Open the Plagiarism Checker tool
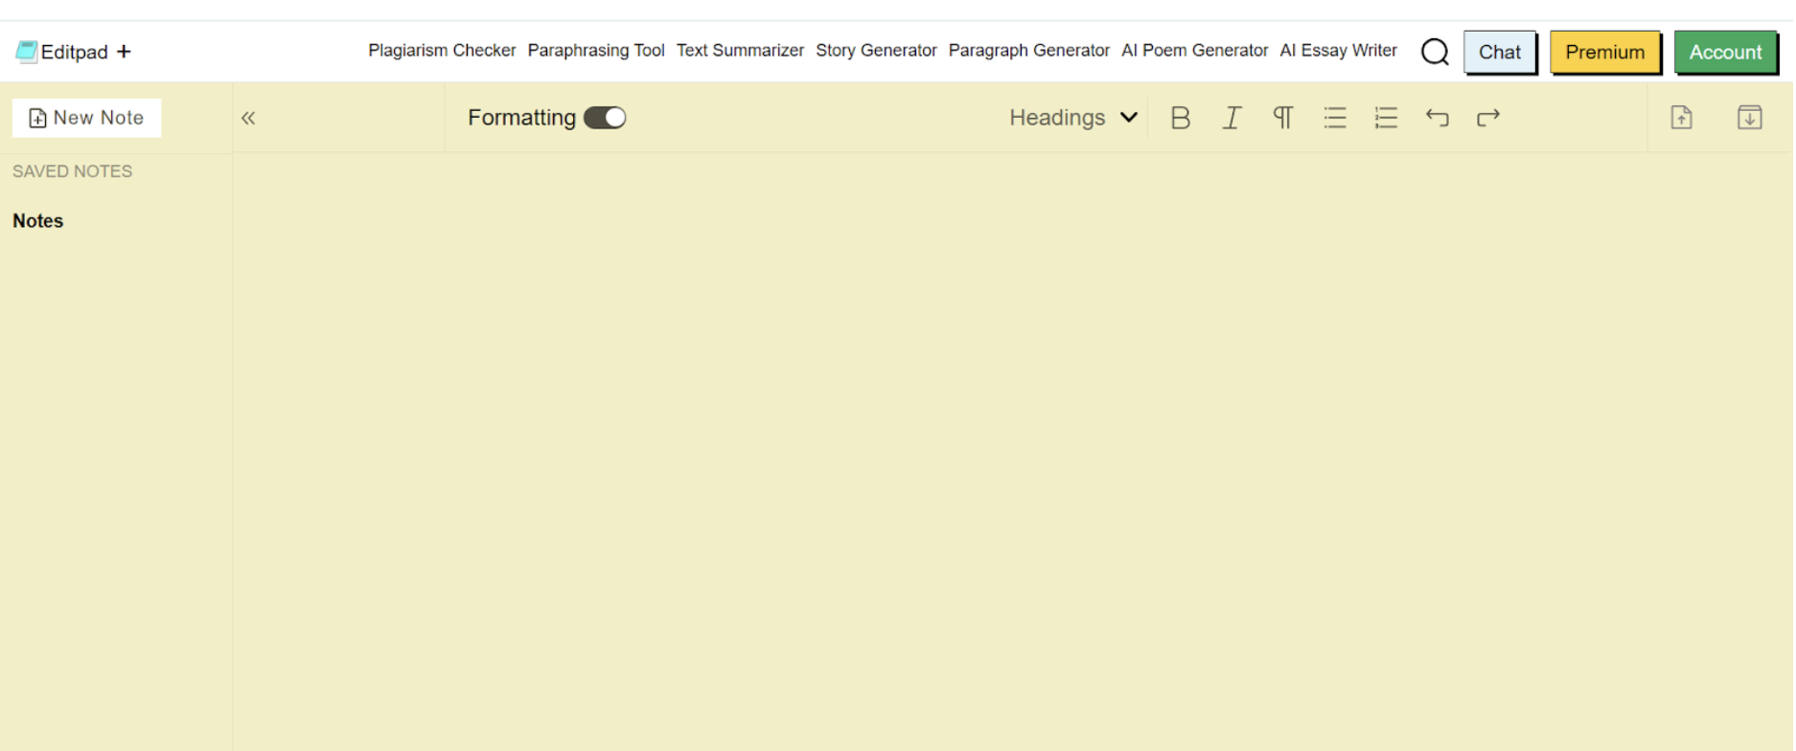This screenshot has width=1796, height=751. coord(442,51)
